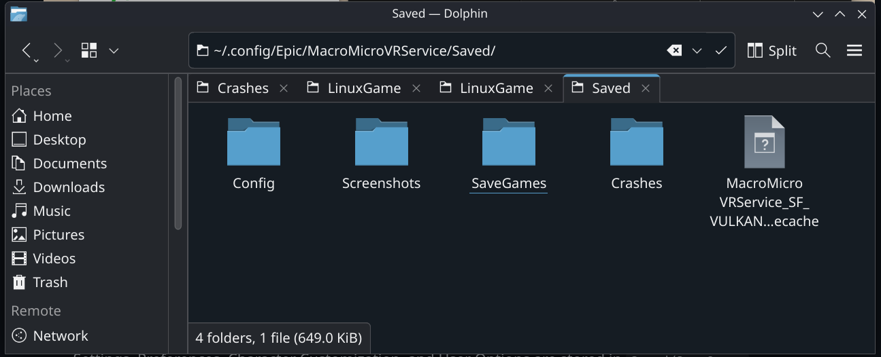Open the hamburger menu
881x357 pixels.
[x=854, y=50]
